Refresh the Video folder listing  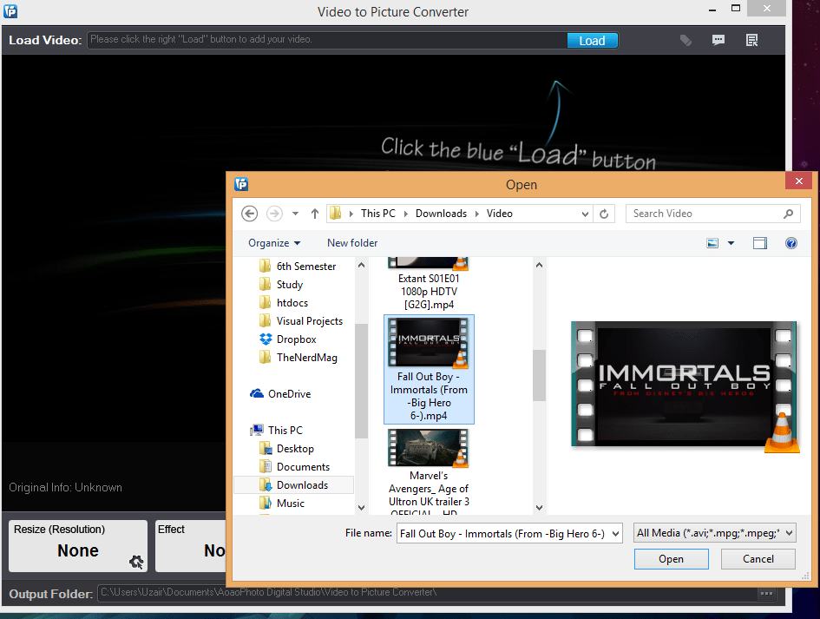605,214
